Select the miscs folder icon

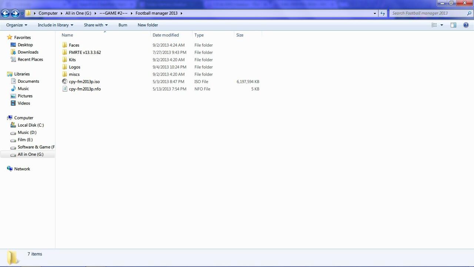click(65, 74)
